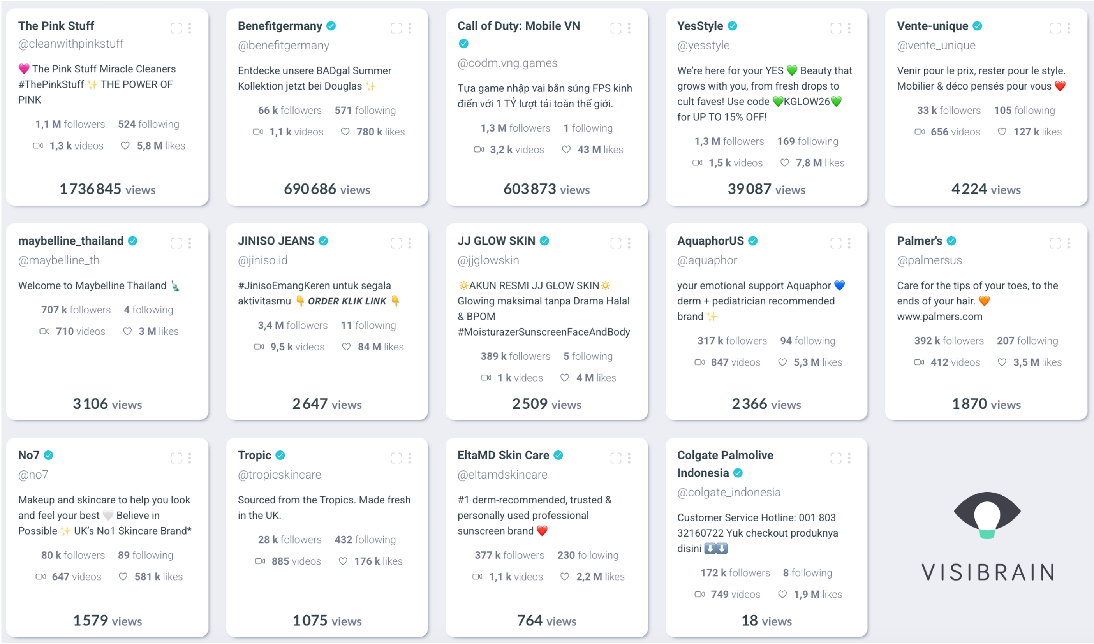The image size is (1094, 644).
Task: Expand the JINISO JEANS card
Action: point(396,243)
